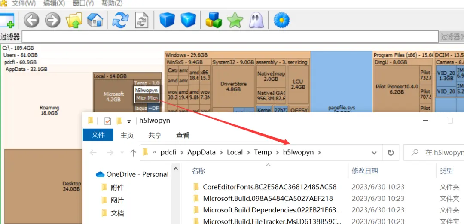Expand the address bar history dropdown arrow

(x=374, y=153)
